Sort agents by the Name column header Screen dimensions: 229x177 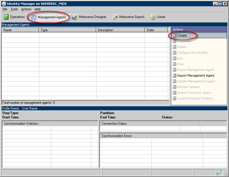20,30
